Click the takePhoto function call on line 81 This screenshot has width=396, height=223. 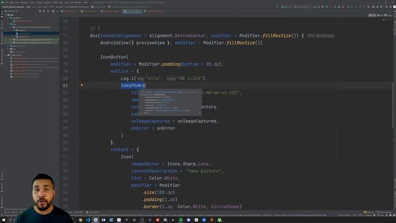tap(132, 85)
